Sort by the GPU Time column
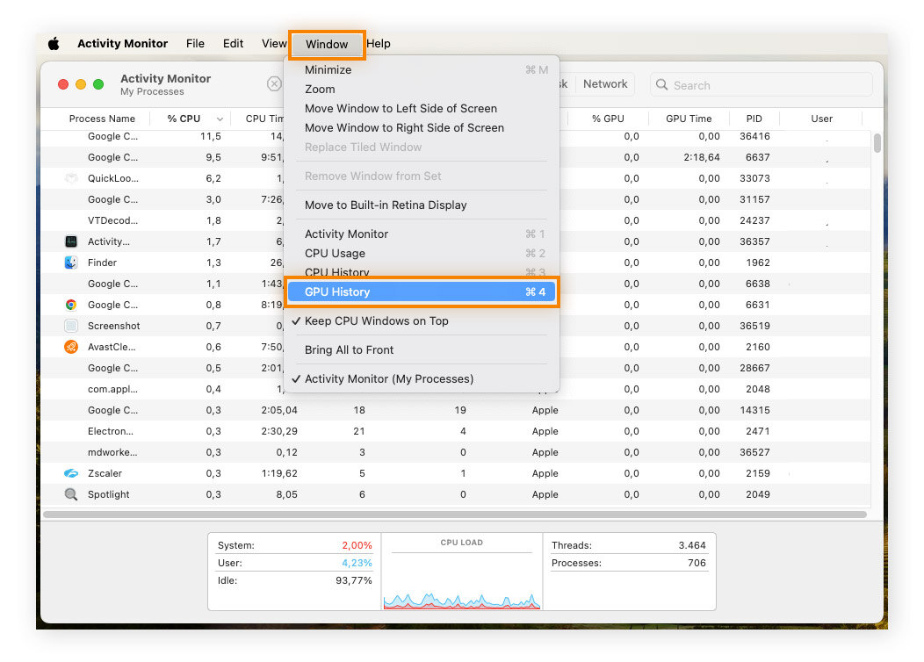 [x=689, y=119]
